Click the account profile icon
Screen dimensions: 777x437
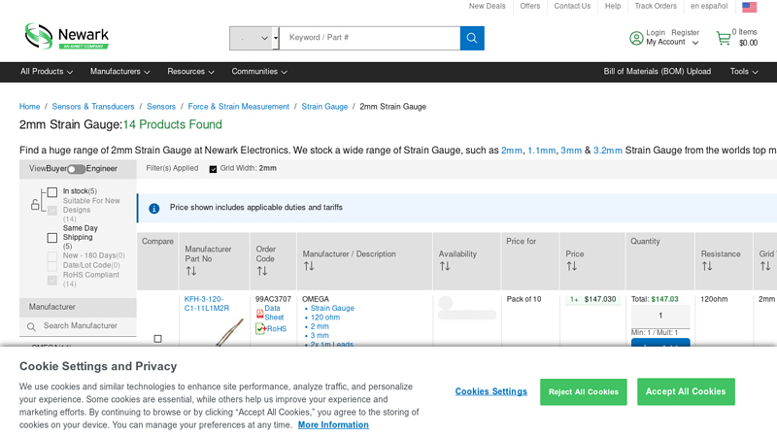click(x=636, y=38)
